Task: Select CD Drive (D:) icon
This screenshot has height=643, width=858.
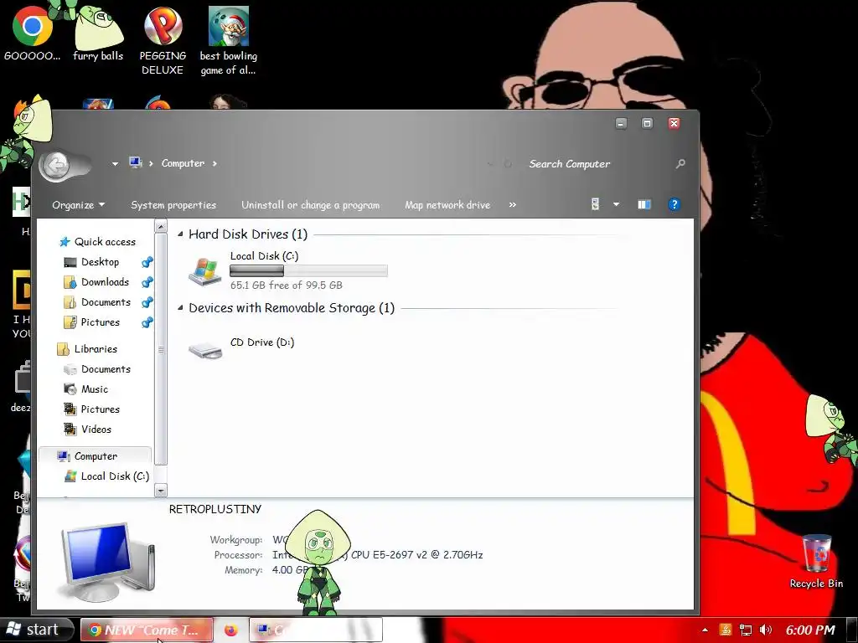Action: click(x=205, y=349)
